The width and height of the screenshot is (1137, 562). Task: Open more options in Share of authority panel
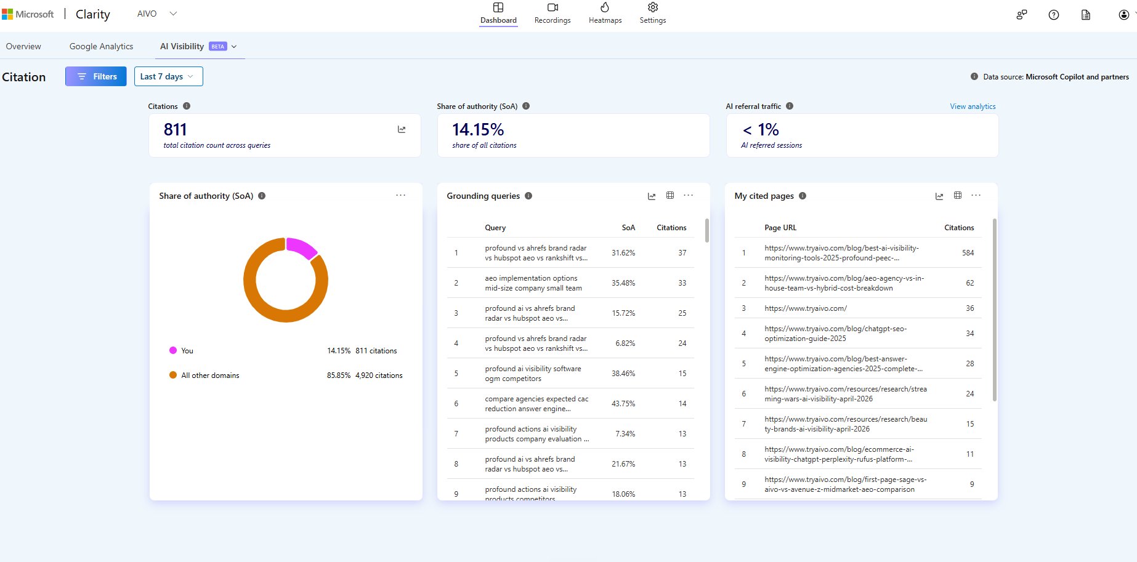(401, 195)
